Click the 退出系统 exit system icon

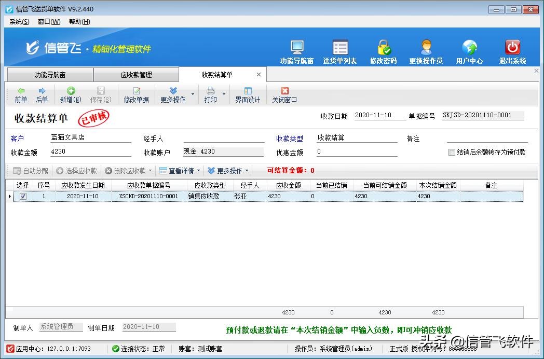(511, 49)
